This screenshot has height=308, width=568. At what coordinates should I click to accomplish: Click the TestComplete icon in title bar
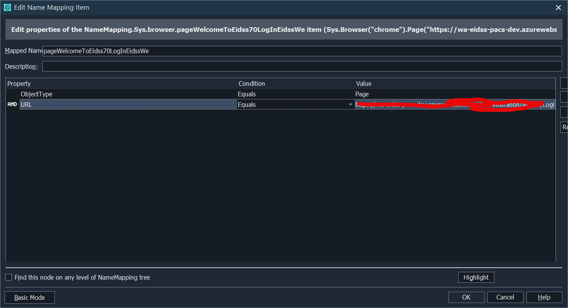point(7,7)
